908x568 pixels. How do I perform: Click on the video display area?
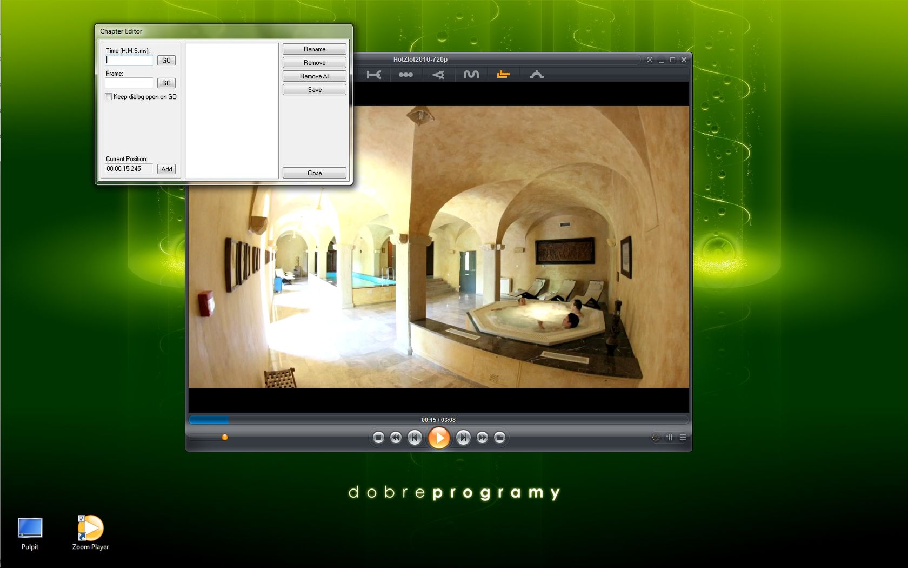439,247
